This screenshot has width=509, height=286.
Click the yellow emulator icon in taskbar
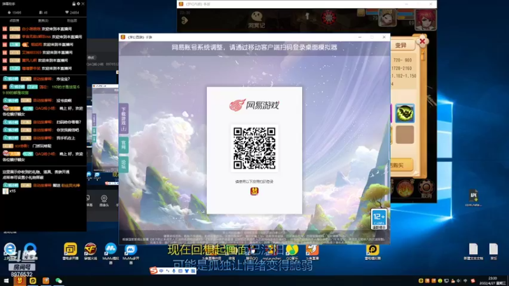tap(33, 281)
